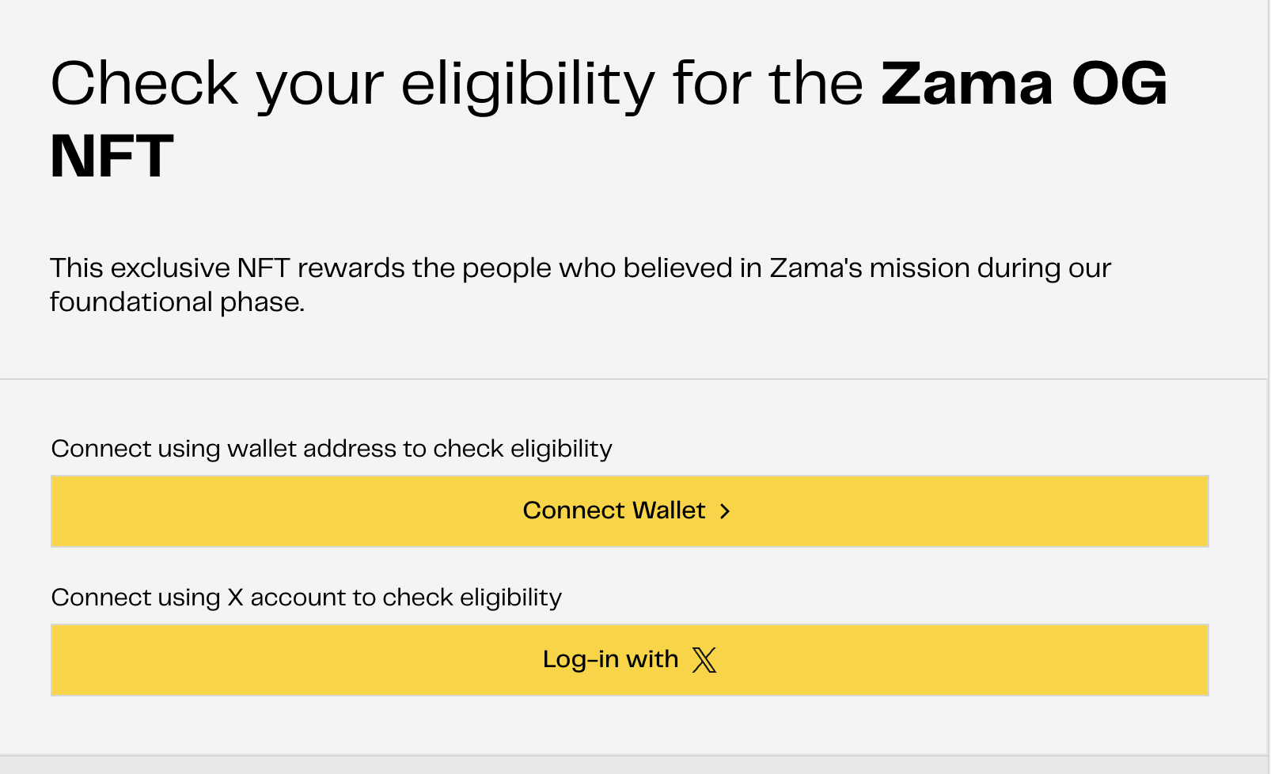Click the bottom divider under Log-in button

point(633,754)
